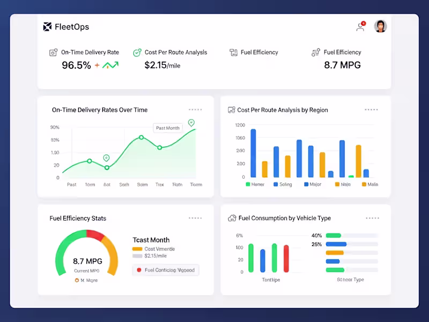Open options for Cost Per Route by Region

pos(371,109)
